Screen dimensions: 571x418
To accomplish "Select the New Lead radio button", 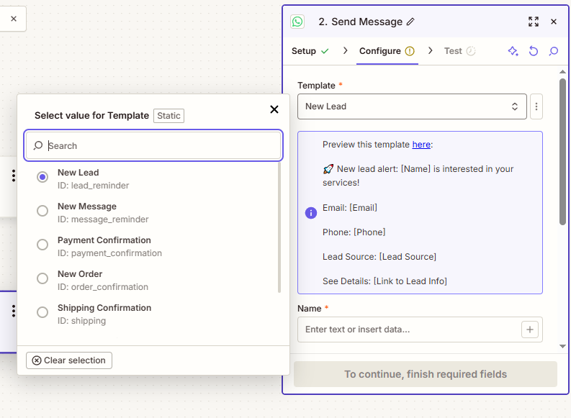I will pos(42,177).
